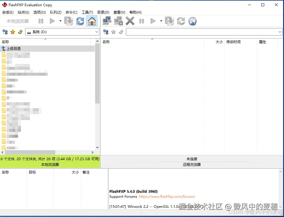Click the green 本地浏览器 status label
The width and height of the screenshot is (284, 217).
tap(50, 164)
